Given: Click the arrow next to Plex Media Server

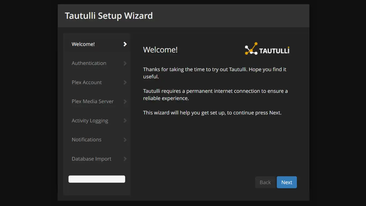Looking at the screenshot, I should (x=125, y=101).
